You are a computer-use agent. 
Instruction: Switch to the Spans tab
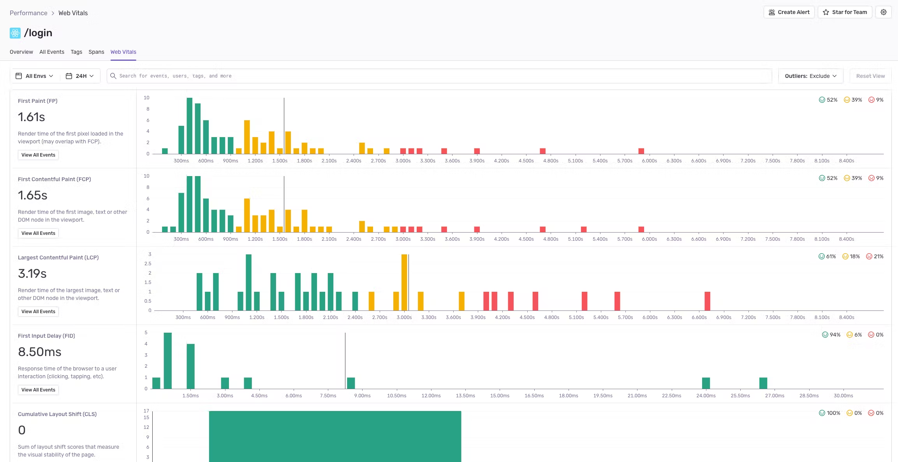click(96, 52)
